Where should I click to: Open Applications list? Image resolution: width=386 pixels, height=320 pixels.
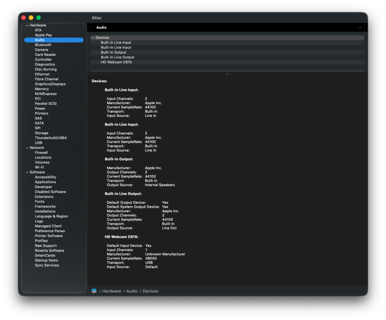click(x=46, y=182)
